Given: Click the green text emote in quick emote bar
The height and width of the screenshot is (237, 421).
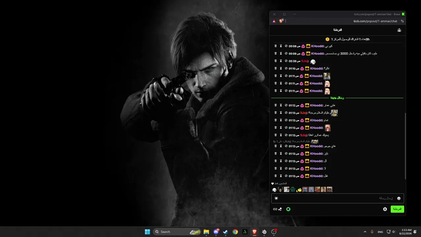Looking at the screenshot, I should pyautogui.click(x=293, y=190).
